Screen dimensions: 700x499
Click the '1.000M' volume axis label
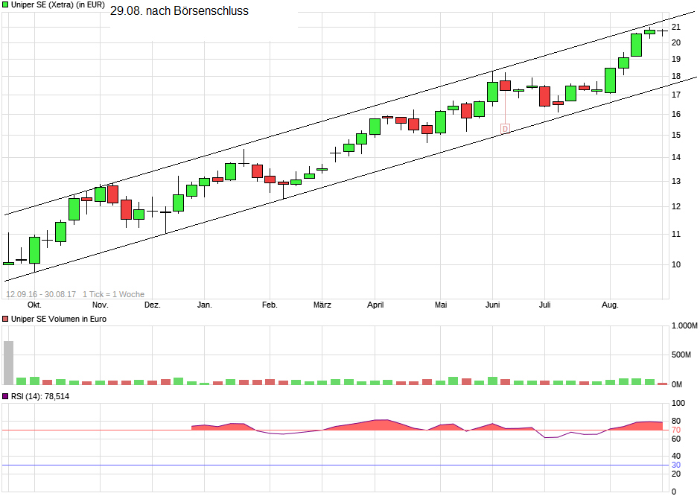point(685,326)
